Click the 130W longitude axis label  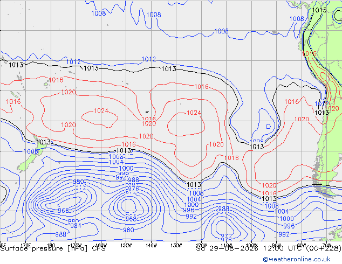pyautogui.click(x=176, y=246)
